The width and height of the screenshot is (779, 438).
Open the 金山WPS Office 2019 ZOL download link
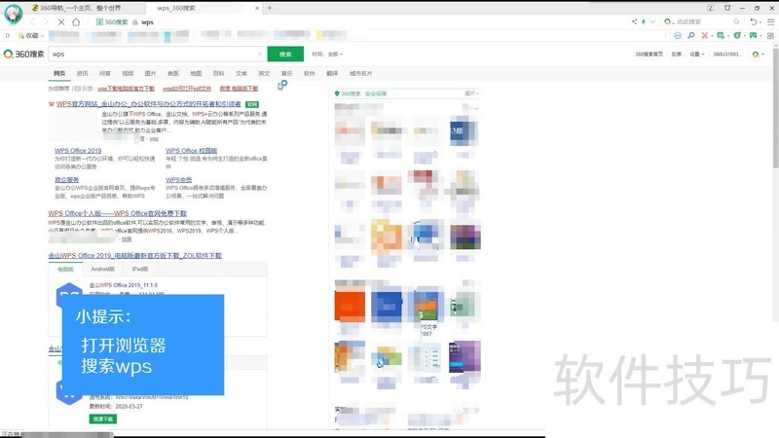click(134, 256)
